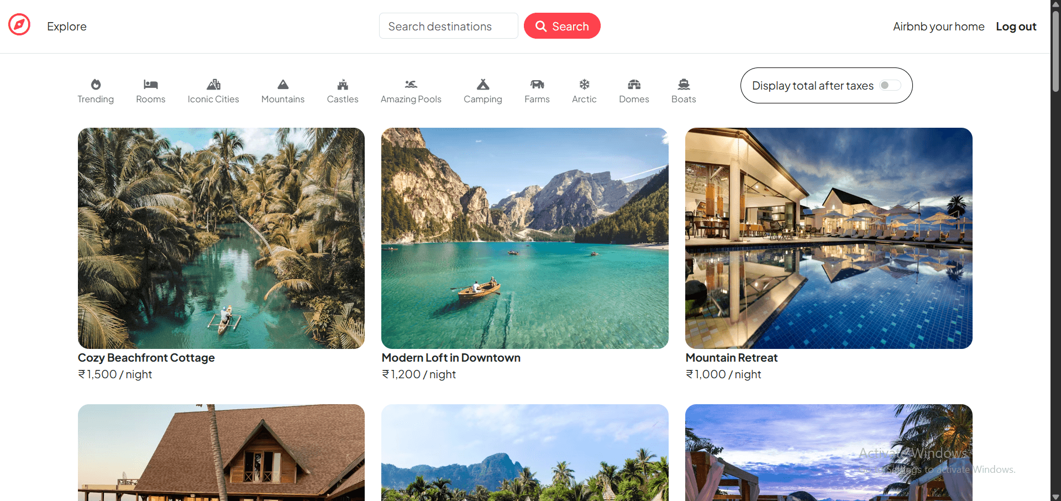This screenshot has width=1061, height=501.
Task: Focus the Search destinations input field
Action: pos(448,26)
